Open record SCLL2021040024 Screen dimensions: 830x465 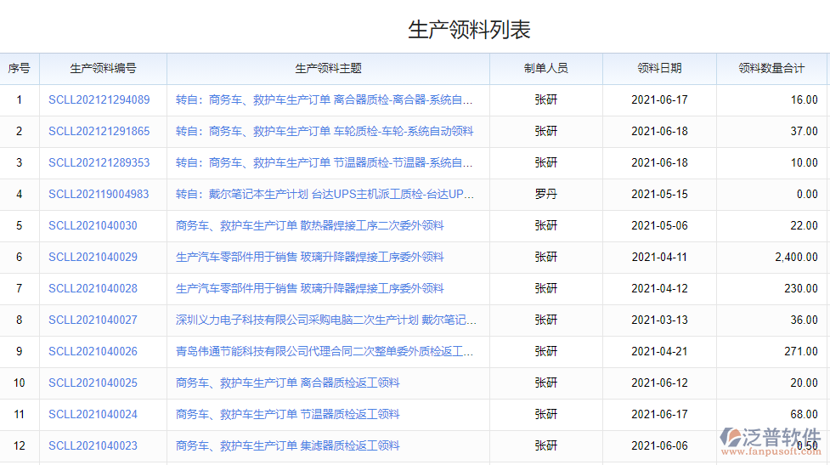[x=93, y=414]
